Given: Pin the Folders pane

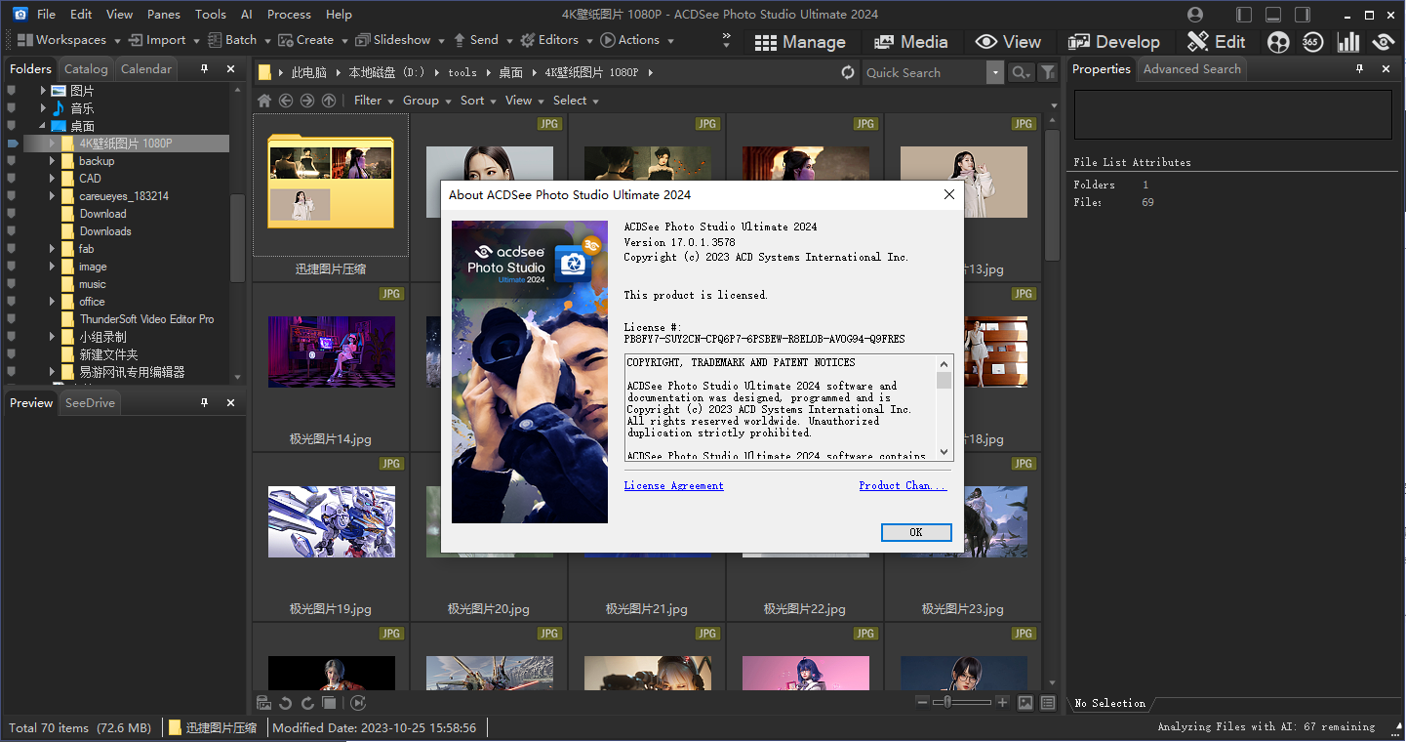Looking at the screenshot, I should point(205,69).
